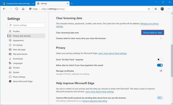This screenshot has width=173, height=105.
Task: Click Choose what to clear button
Action: click(153, 33)
